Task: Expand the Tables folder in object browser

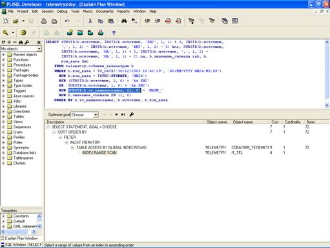Action: click(3, 116)
